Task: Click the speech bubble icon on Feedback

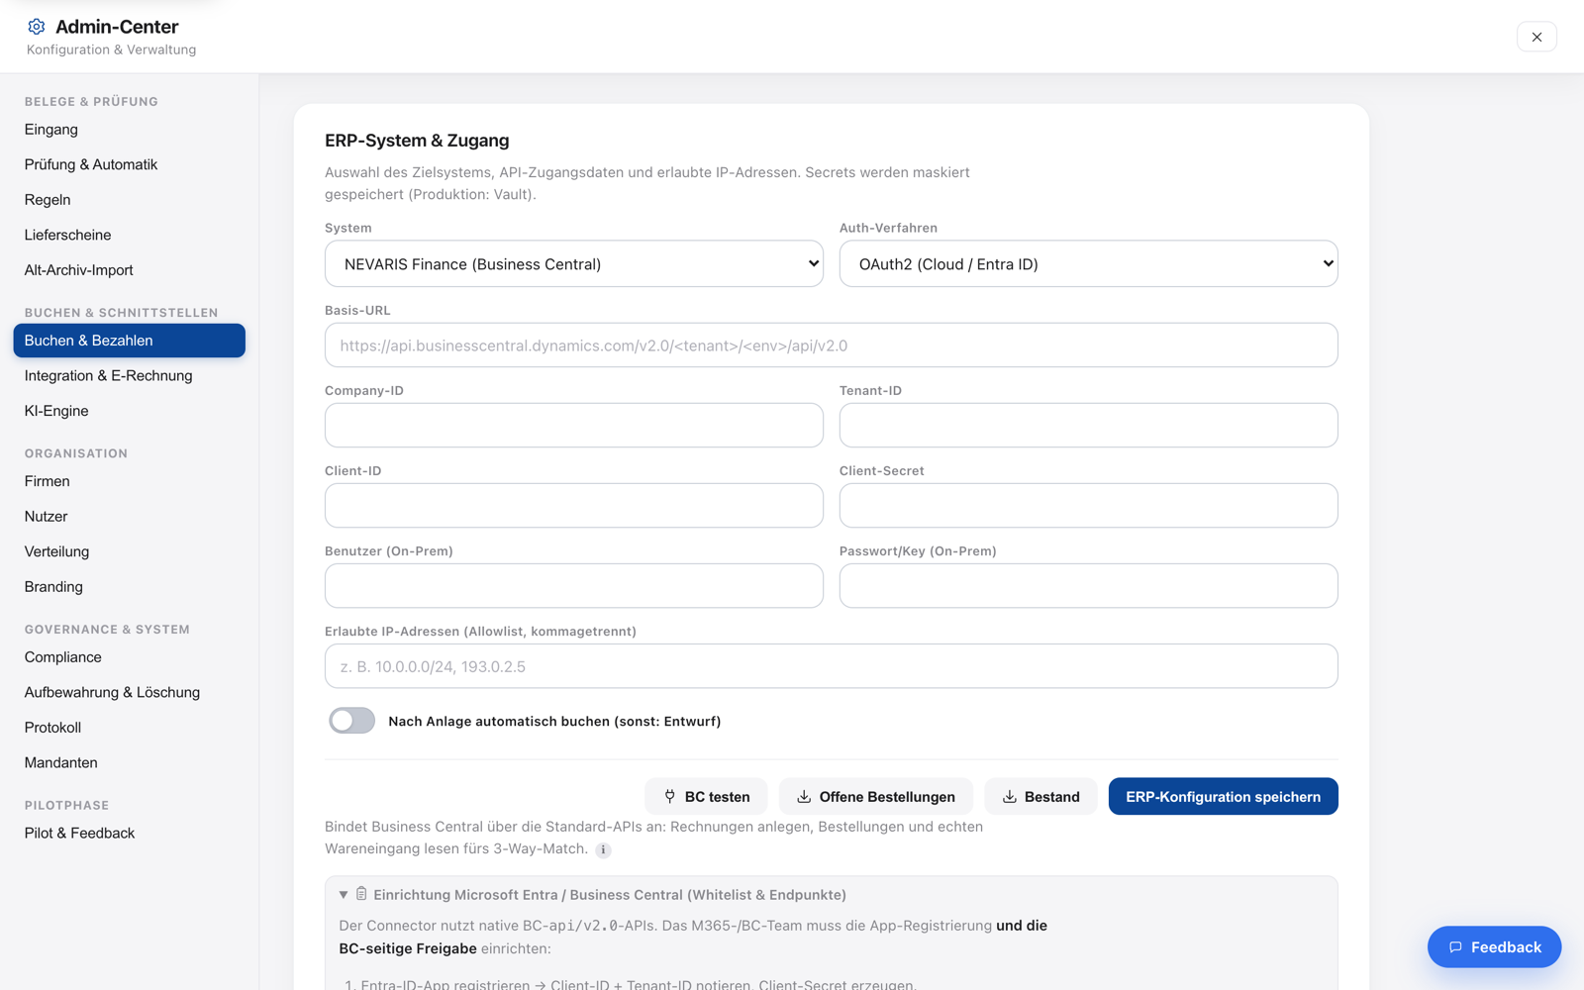Action: click(x=1455, y=947)
